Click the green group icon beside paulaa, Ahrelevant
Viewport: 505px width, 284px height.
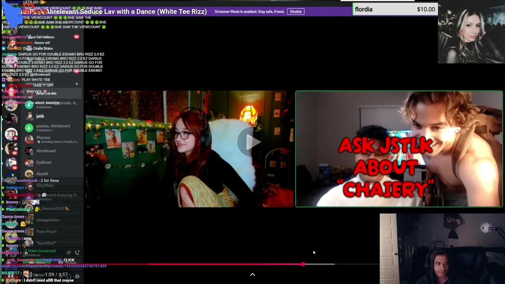tap(29, 128)
